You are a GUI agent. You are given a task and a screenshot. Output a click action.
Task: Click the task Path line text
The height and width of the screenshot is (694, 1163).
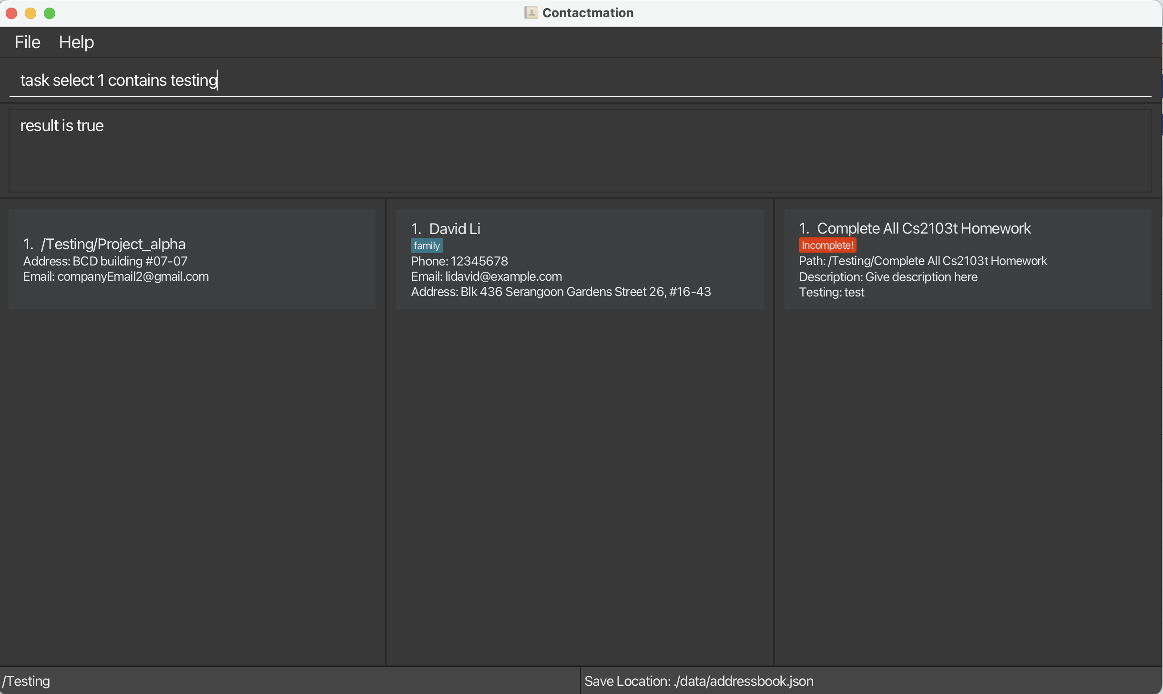coord(923,261)
